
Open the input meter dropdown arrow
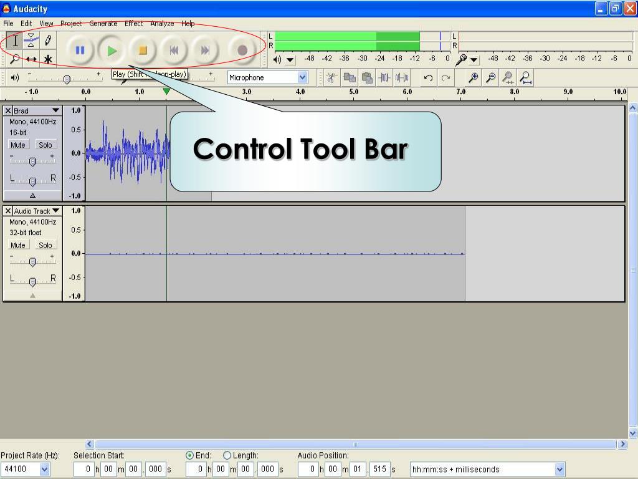[x=474, y=60]
